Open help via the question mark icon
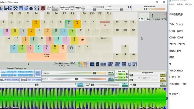Image resolution: width=194 pixels, height=109 pixels. [35, 8]
